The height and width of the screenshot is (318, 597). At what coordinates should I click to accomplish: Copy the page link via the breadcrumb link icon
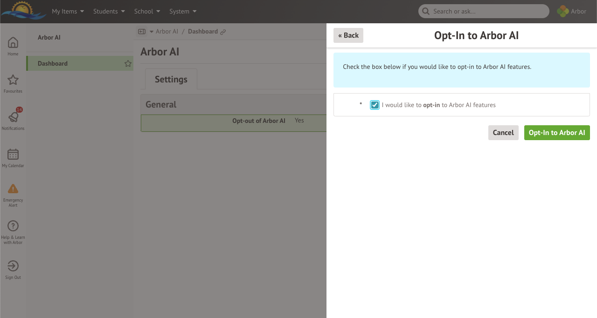pyautogui.click(x=223, y=31)
